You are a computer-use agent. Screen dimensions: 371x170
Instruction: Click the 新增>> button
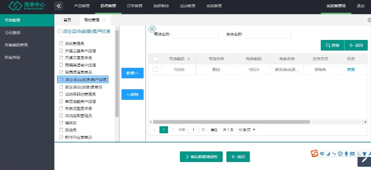132,73
